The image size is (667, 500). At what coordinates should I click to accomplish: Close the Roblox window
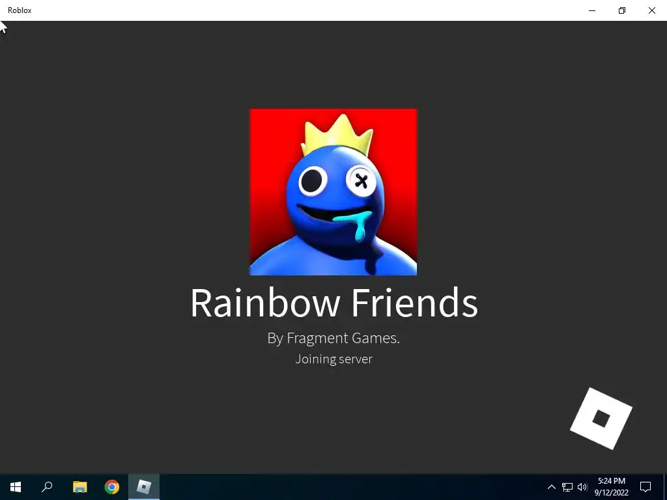651,10
